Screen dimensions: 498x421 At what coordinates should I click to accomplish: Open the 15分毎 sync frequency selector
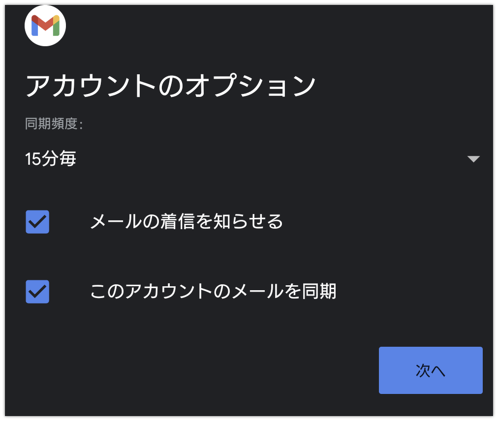click(251, 159)
